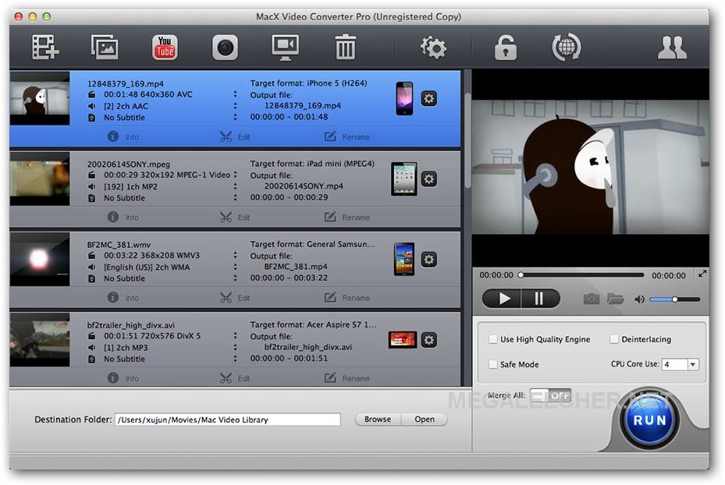
Task: Mute the preview with the speaker icon
Action: tap(639, 299)
